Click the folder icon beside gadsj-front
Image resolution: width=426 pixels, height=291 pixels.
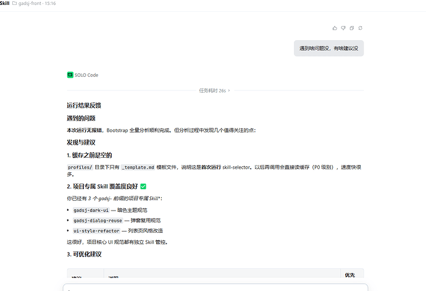point(14,3)
